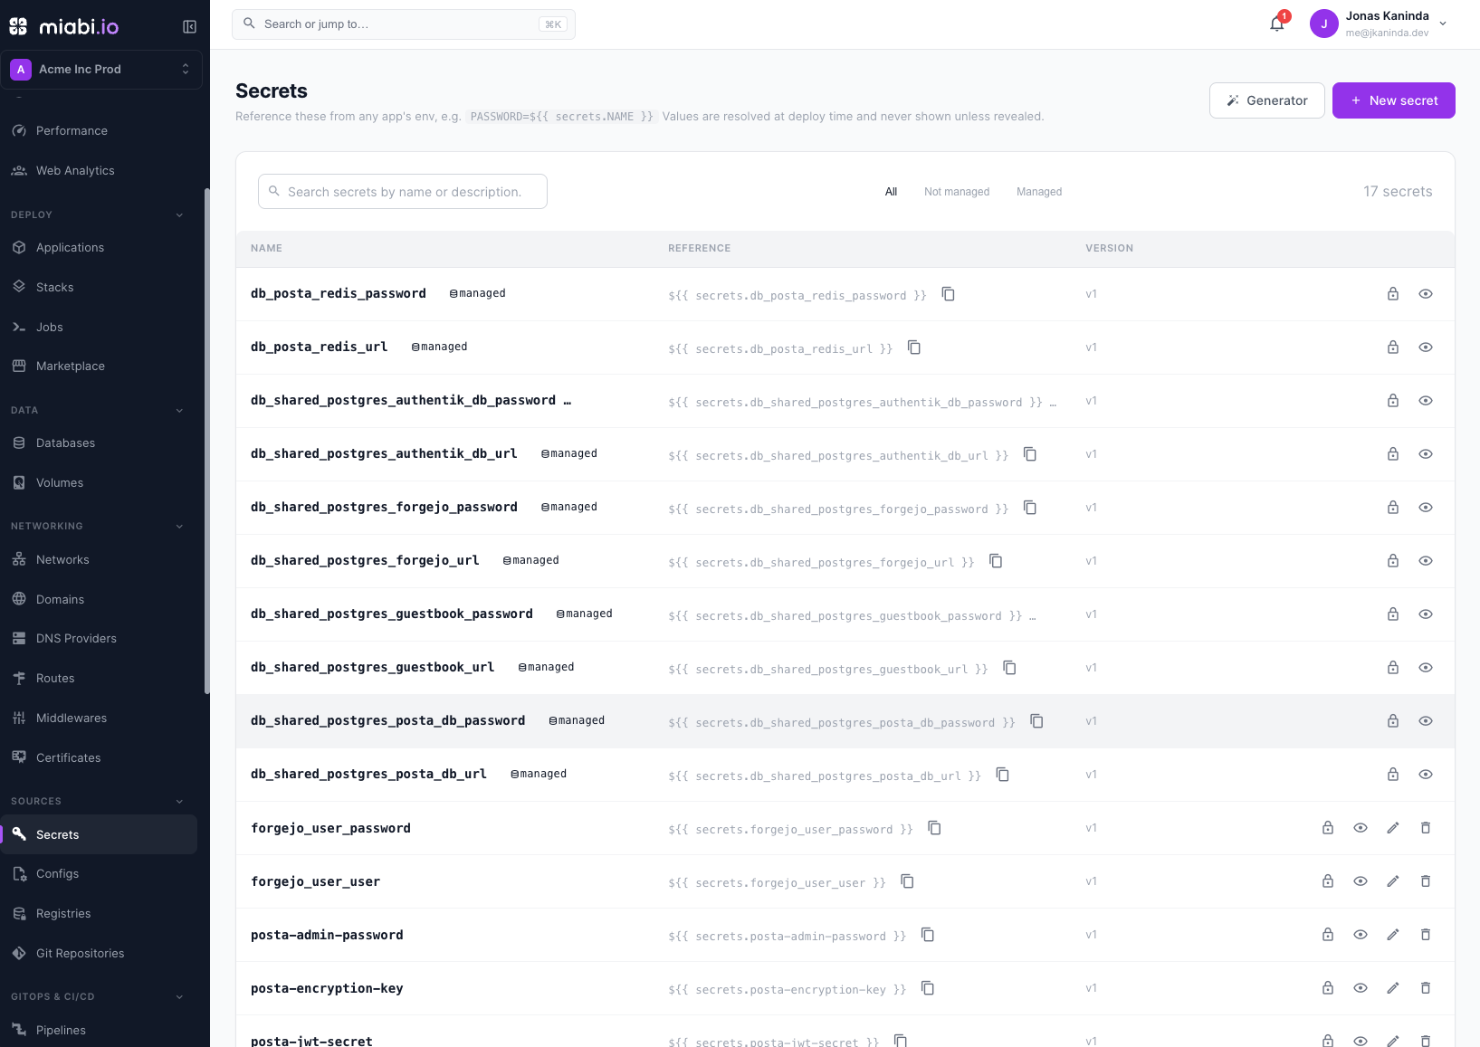Reveal value of db_posta_redis_url
This screenshot has height=1047, width=1480.
(1426, 347)
